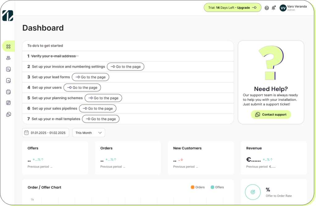Go to the page for lead forms
Screen dimensions: 316x206
[90, 77]
